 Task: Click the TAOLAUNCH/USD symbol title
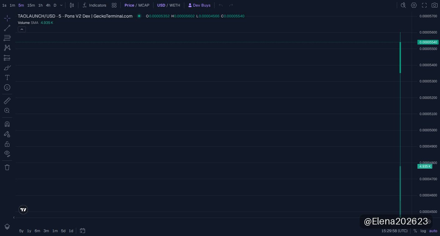tap(75, 16)
